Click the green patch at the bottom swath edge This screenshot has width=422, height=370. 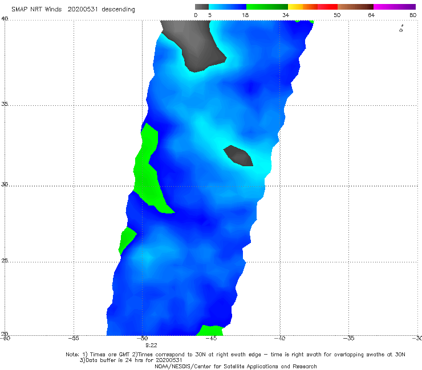210,331
